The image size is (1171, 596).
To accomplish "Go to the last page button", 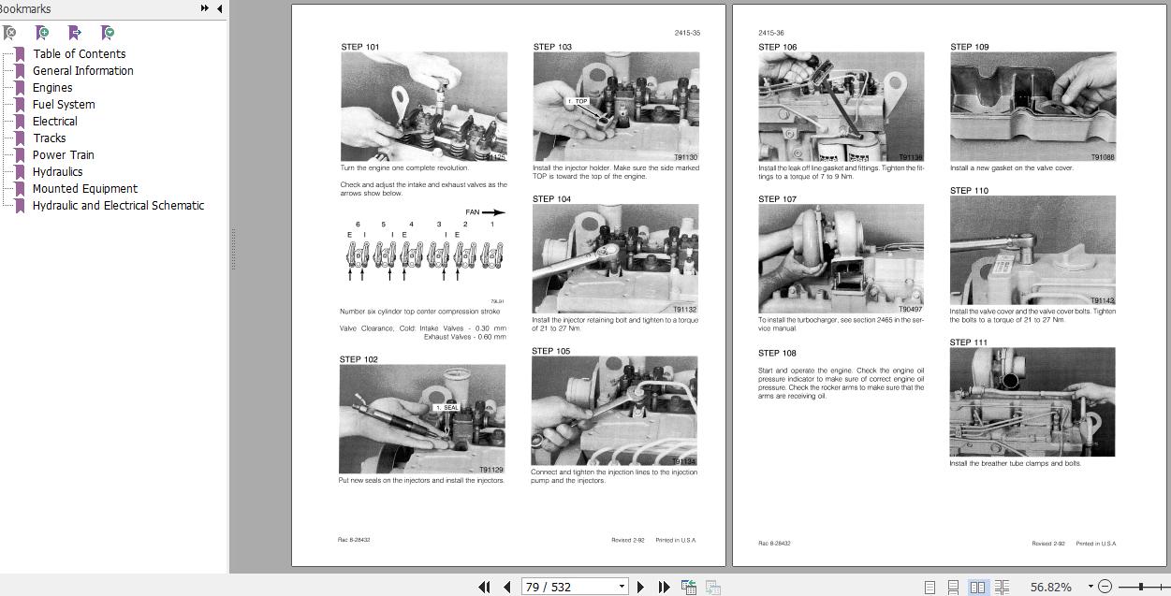I will click(665, 587).
